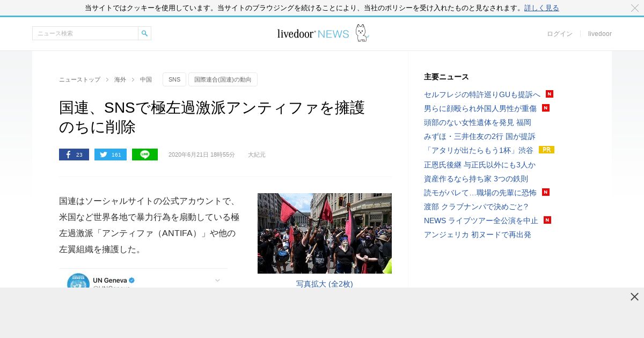Select the SNS topic tag
The height and width of the screenshot is (338, 644).
pos(174,79)
